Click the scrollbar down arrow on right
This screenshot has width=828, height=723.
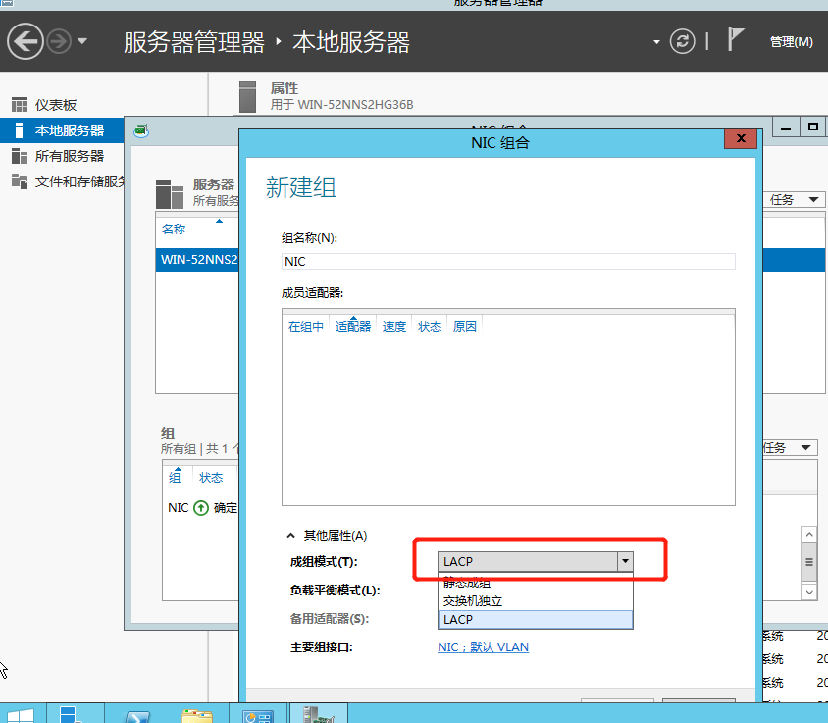click(809, 592)
